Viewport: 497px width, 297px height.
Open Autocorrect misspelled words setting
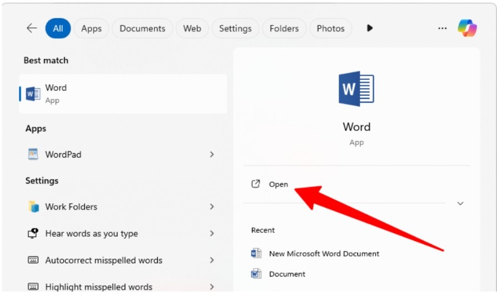click(x=123, y=260)
